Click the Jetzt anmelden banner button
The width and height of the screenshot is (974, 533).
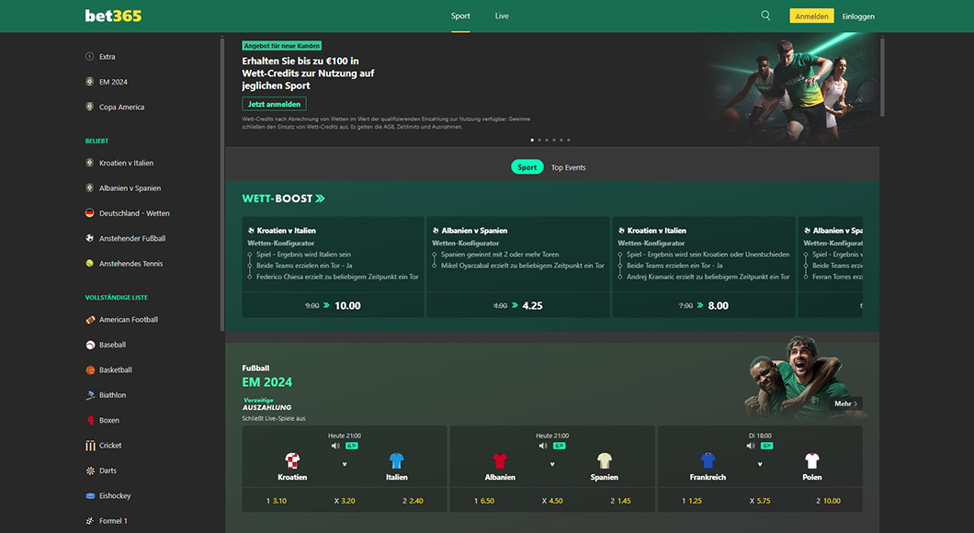(274, 104)
